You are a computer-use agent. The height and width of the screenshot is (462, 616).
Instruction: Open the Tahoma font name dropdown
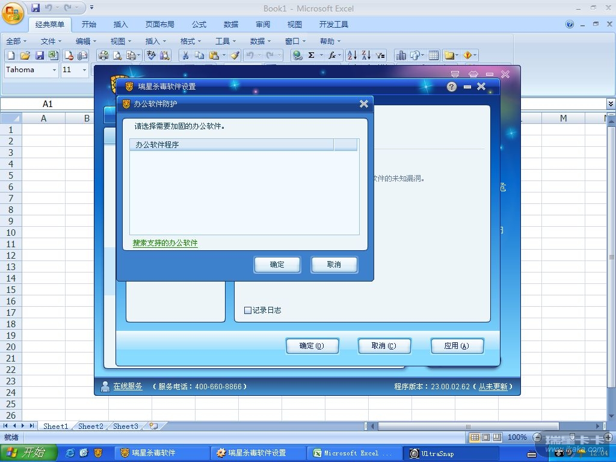coord(54,70)
